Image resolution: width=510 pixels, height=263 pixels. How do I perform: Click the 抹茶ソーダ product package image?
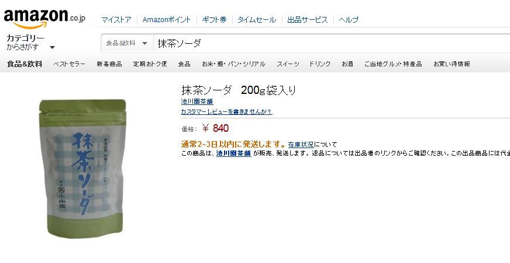[x=82, y=169]
